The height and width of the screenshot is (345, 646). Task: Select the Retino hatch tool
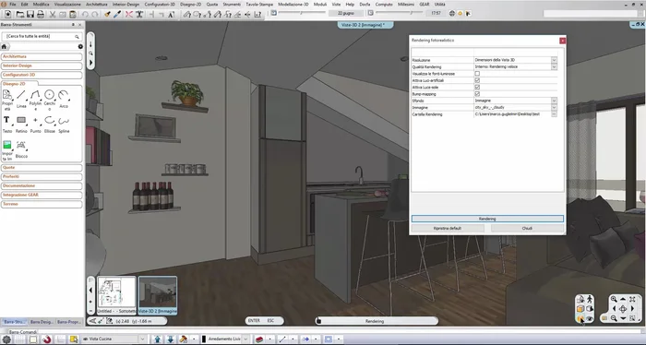click(21, 124)
